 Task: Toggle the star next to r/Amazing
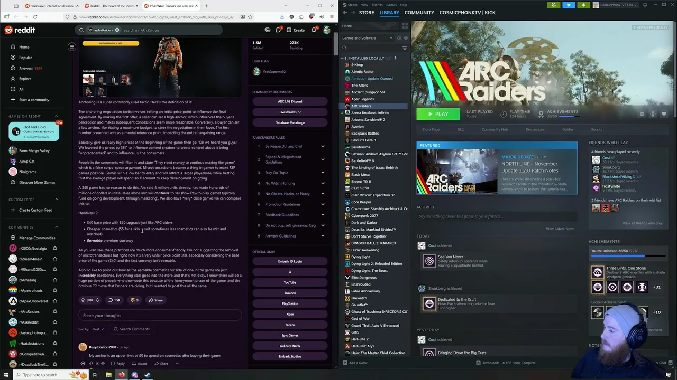(x=54, y=280)
